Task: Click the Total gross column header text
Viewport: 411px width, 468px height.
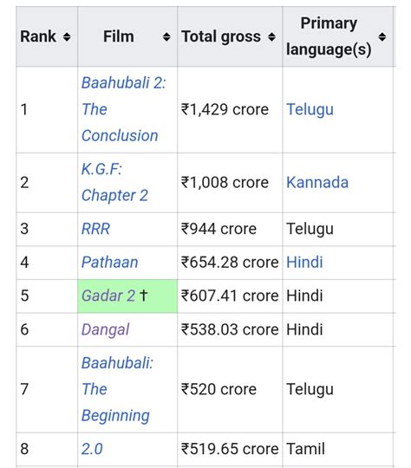Action: (221, 37)
